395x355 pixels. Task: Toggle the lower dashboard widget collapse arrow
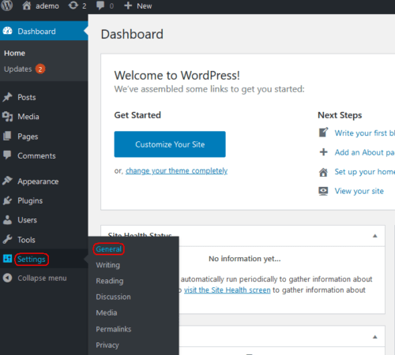(375, 337)
